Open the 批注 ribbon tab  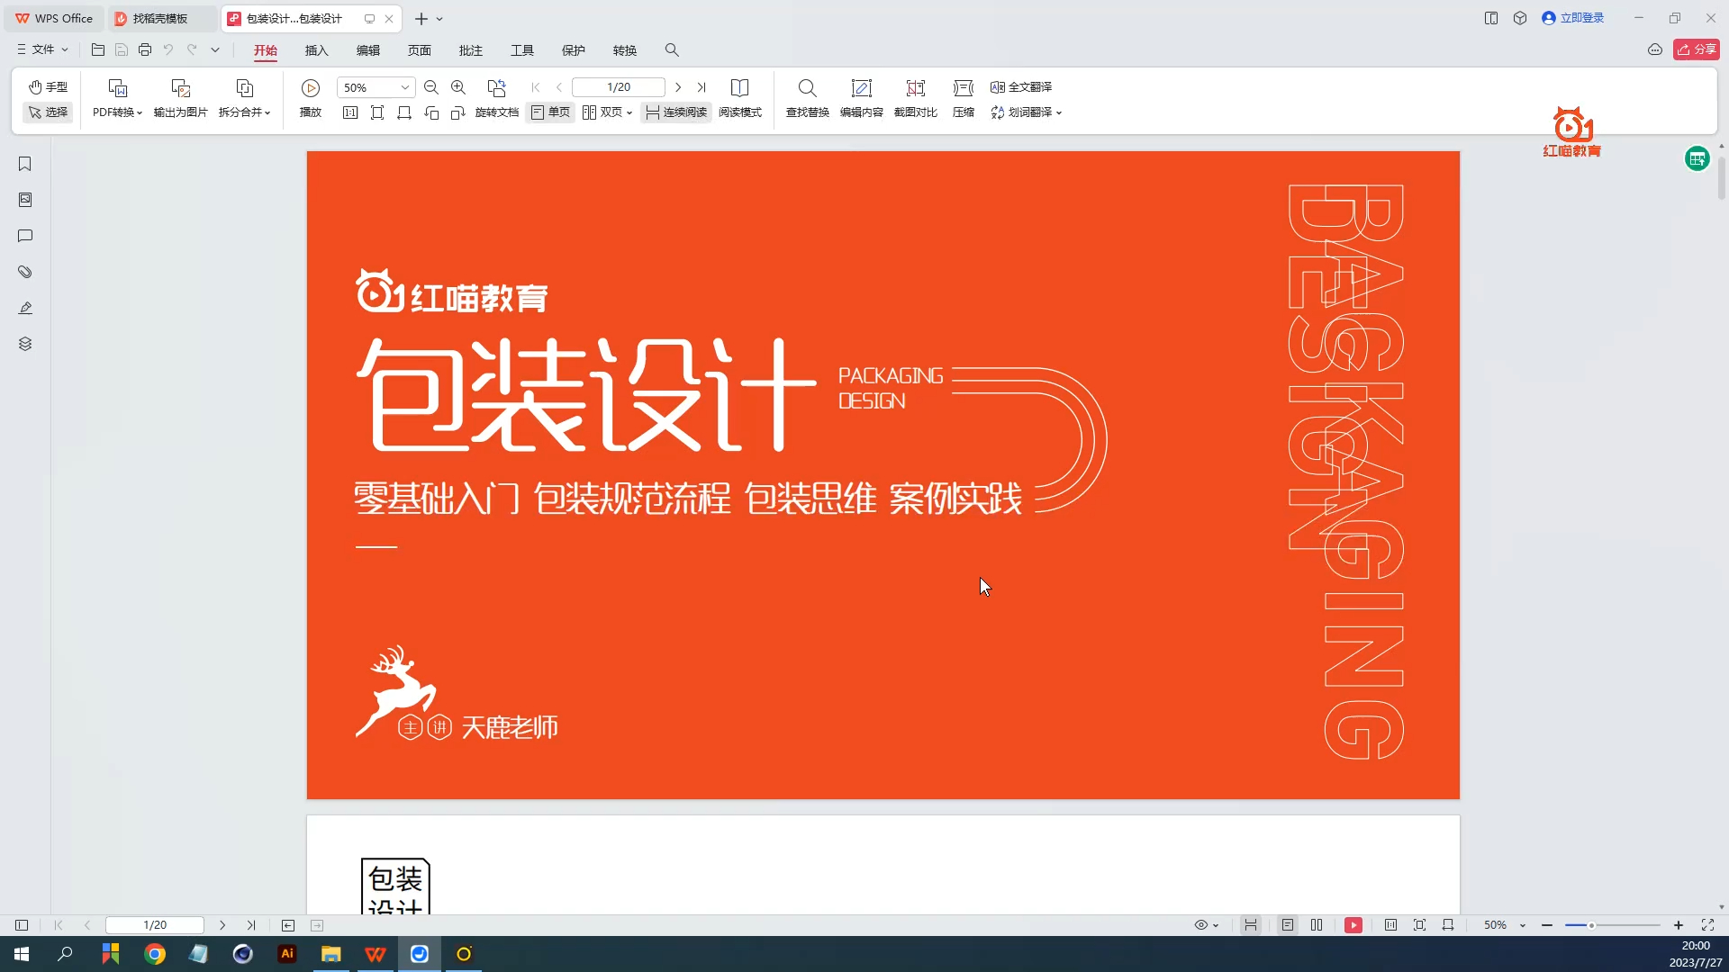click(471, 50)
